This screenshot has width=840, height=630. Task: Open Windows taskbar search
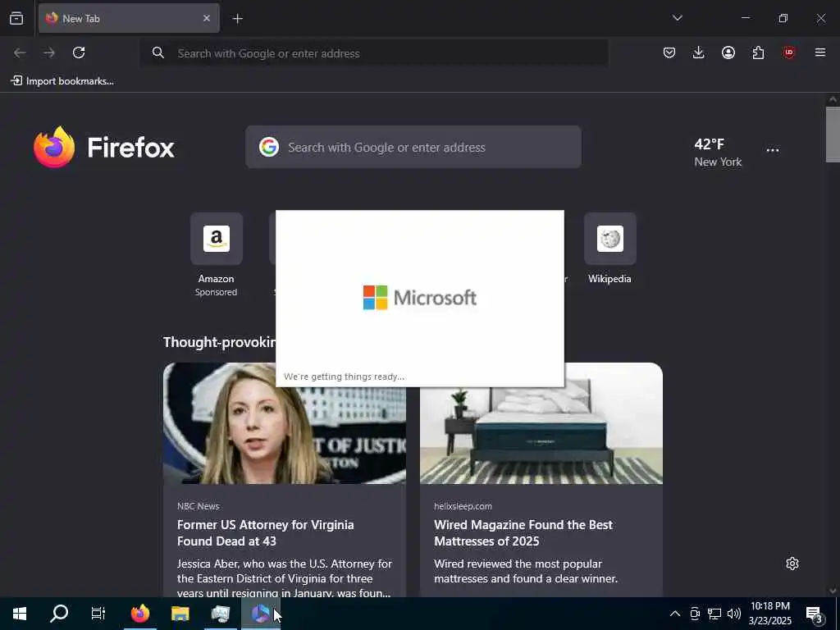coord(59,614)
